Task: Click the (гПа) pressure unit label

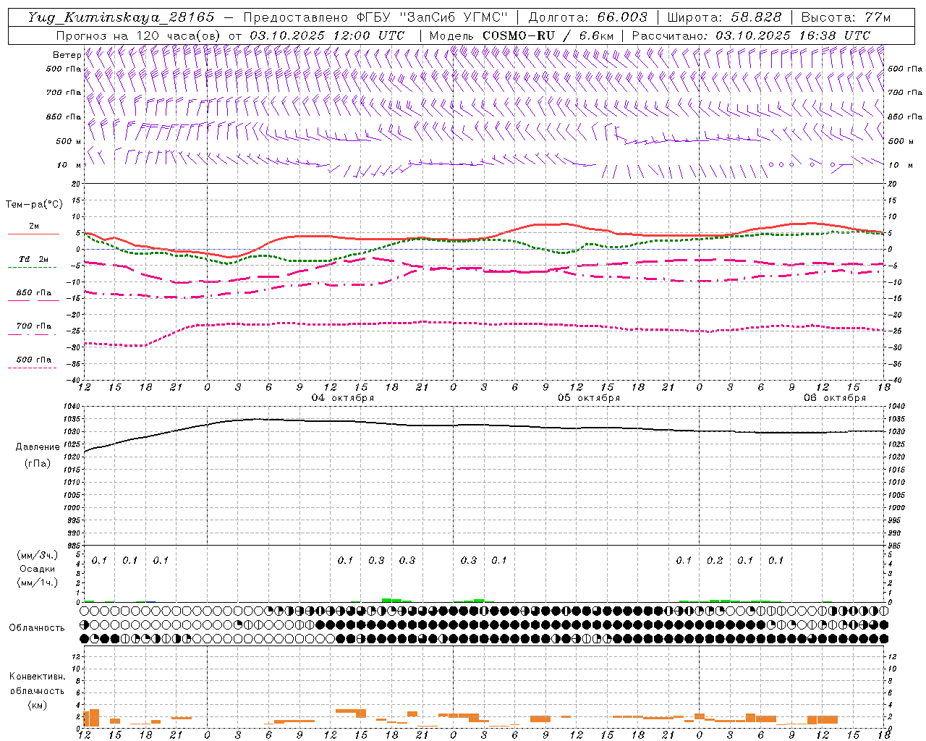Action: 38,464
